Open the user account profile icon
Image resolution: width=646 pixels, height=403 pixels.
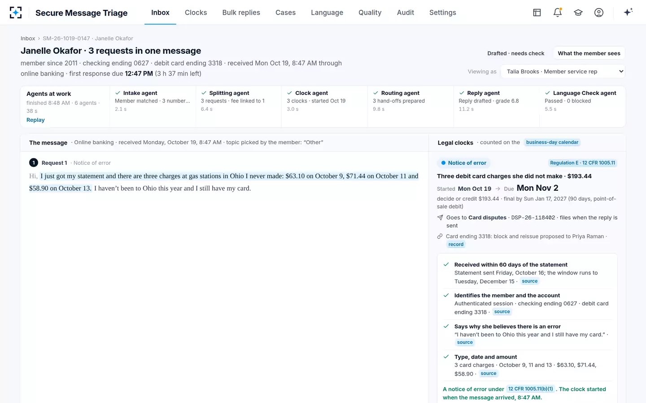click(599, 13)
